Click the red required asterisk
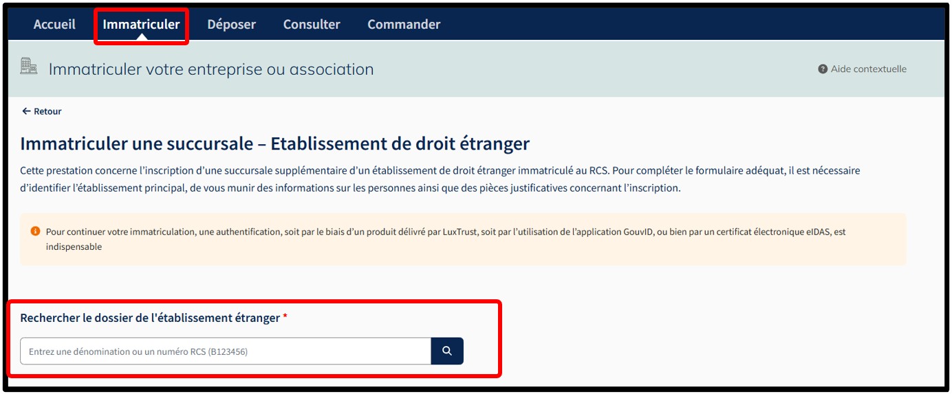952x394 pixels. coord(285,317)
